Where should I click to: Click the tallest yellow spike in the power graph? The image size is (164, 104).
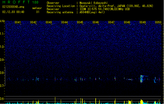55,100
